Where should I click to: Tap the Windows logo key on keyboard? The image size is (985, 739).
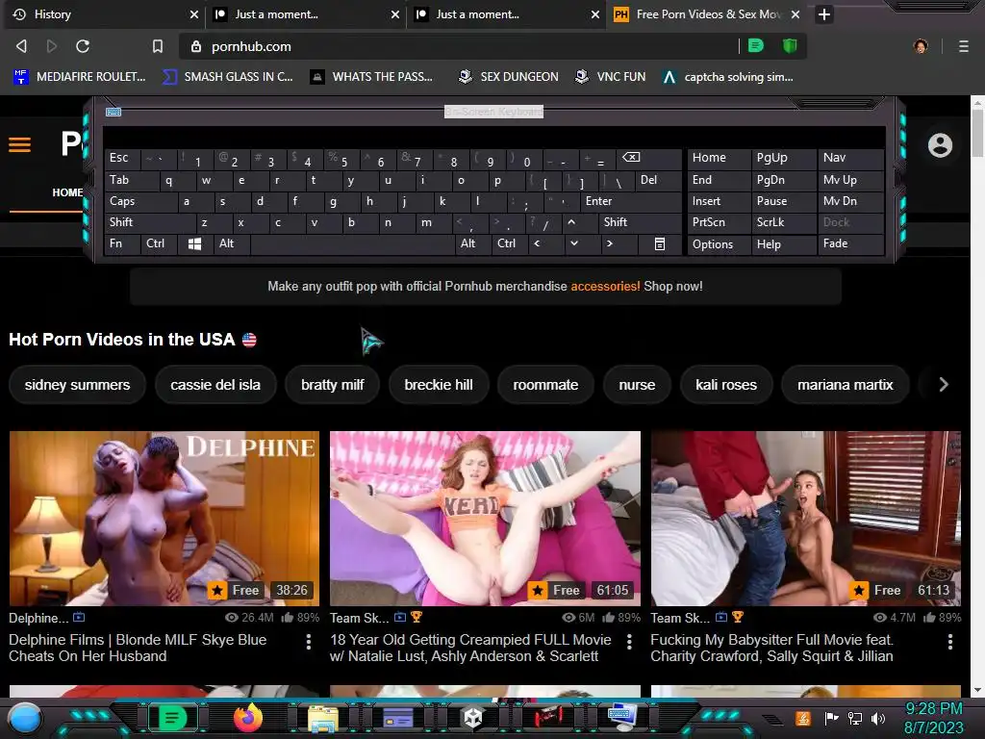(194, 243)
